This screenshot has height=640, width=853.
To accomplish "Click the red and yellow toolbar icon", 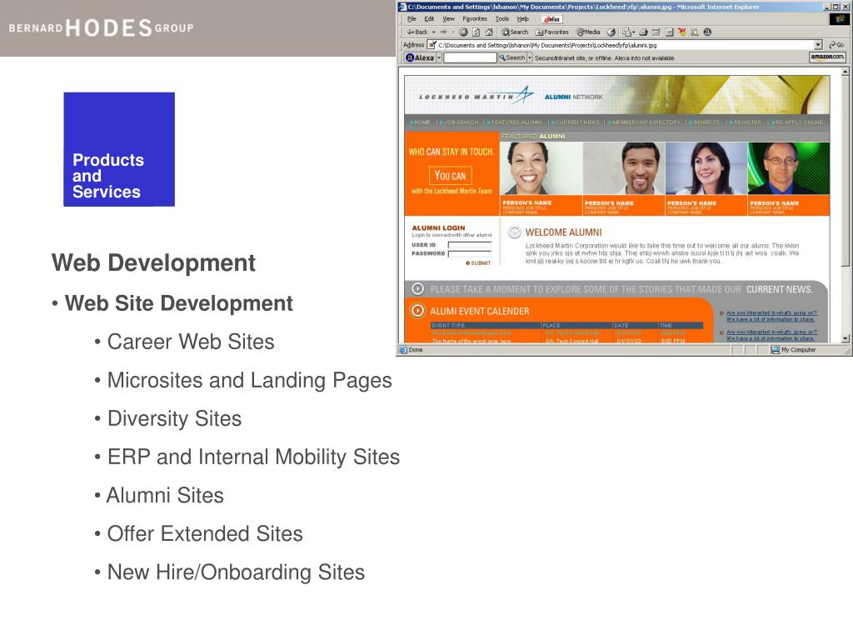I will [x=681, y=32].
